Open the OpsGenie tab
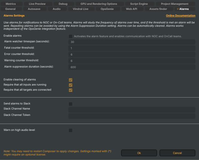This screenshot has width=199, height=160. click(108, 9)
